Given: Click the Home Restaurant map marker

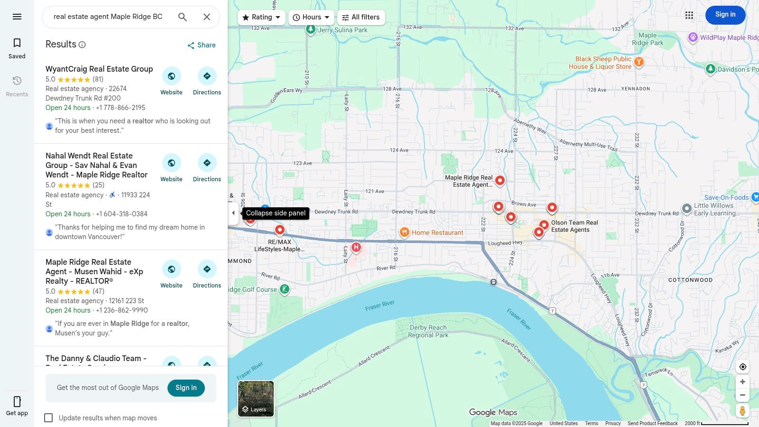Looking at the screenshot, I should pyautogui.click(x=404, y=232).
